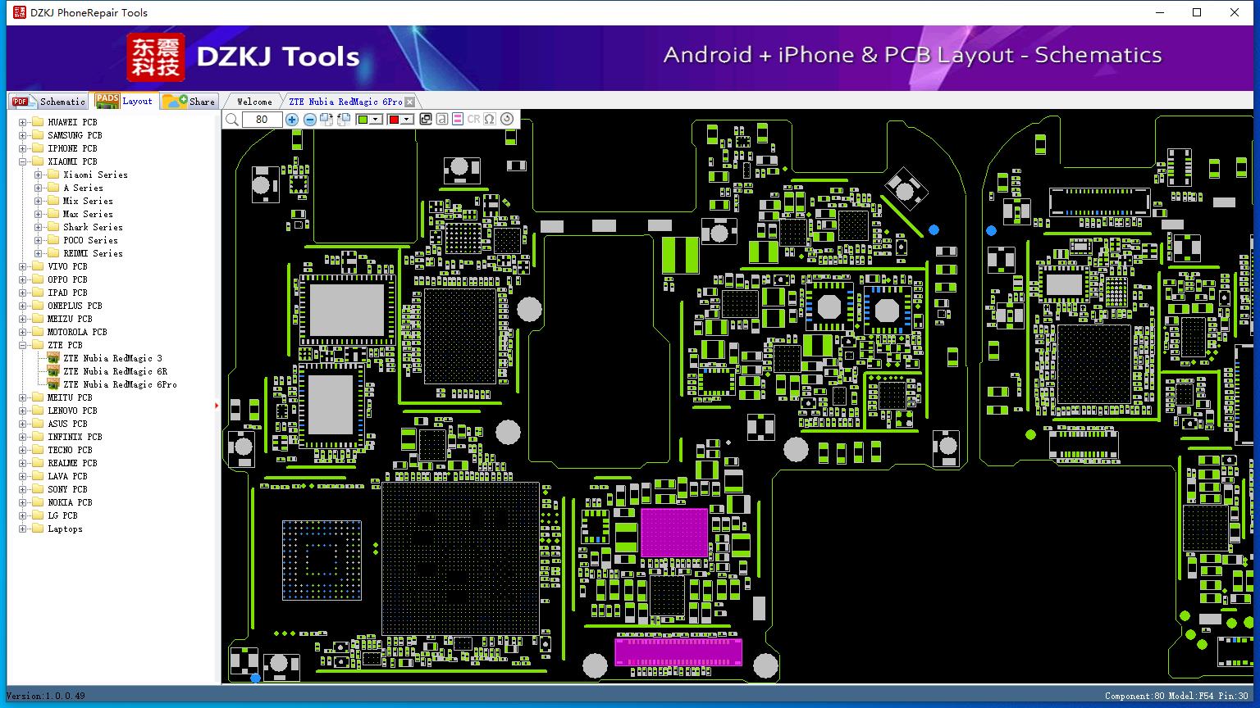
Task: Select the 'LAVA PCB' tree label
Action: click(x=67, y=476)
